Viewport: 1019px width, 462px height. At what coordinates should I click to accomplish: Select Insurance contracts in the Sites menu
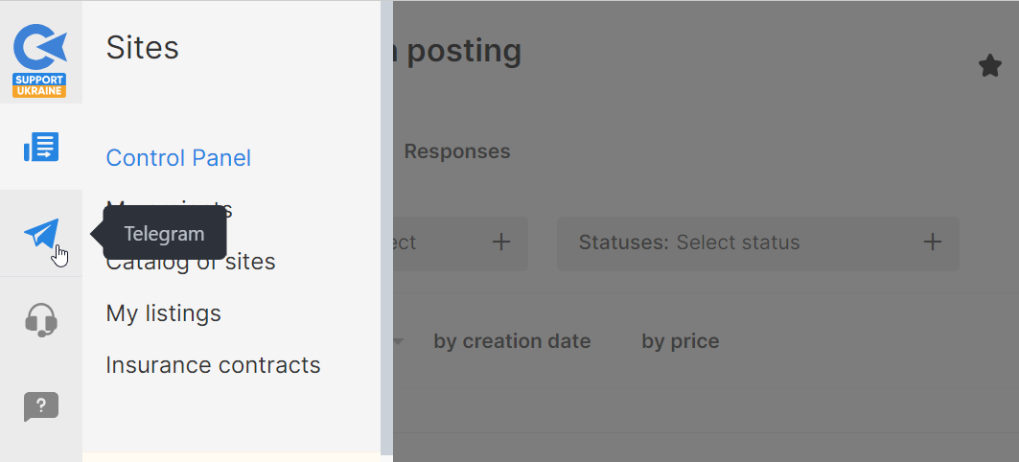pyautogui.click(x=213, y=365)
